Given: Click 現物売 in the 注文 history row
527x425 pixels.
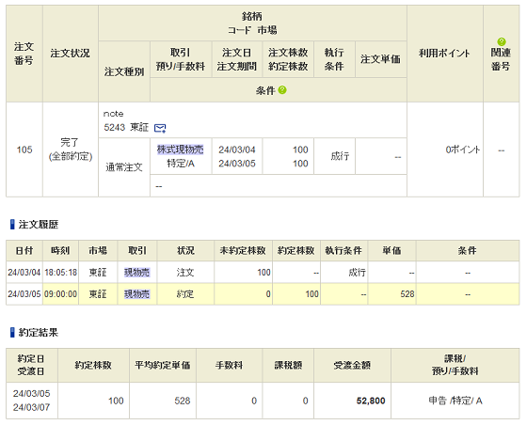Looking at the screenshot, I should pyautogui.click(x=136, y=273).
